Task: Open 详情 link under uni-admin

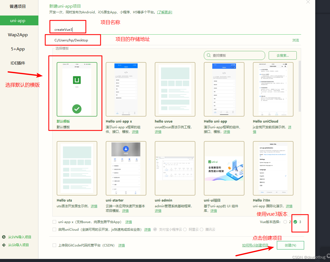Action: click(x=158, y=211)
